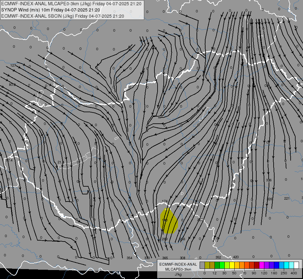Viewport: 303px width, 279px height.
Task: Click the map value '57.4'
Action: point(9,160)
